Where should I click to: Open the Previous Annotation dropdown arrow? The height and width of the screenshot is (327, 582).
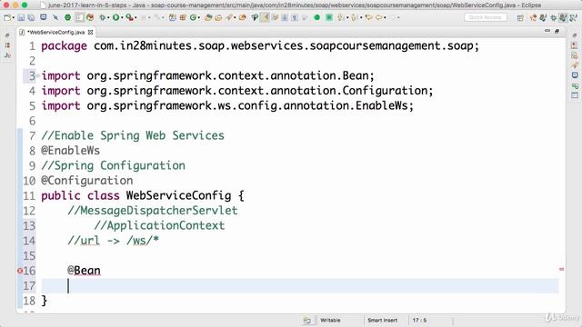click(361, 18)
